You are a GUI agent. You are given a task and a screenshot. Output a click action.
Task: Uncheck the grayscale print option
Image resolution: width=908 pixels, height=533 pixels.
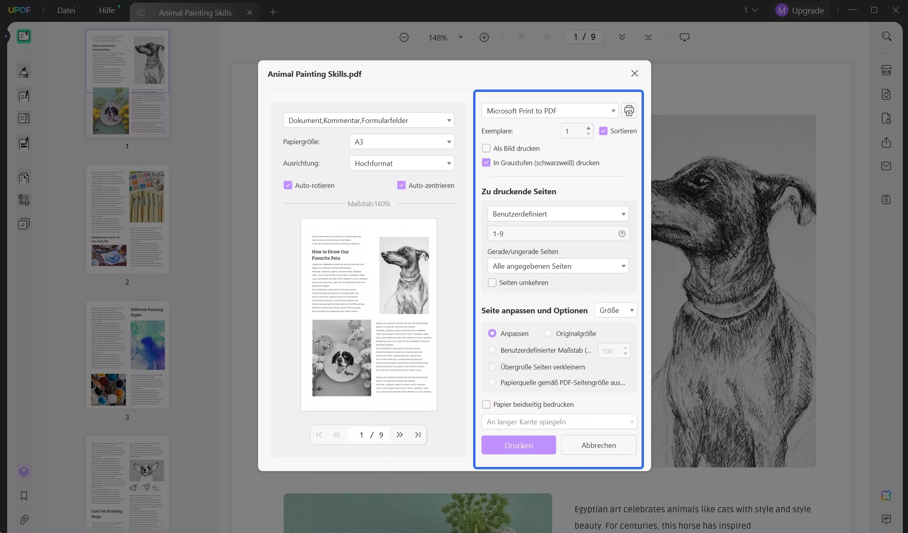(x=486, y=162)
